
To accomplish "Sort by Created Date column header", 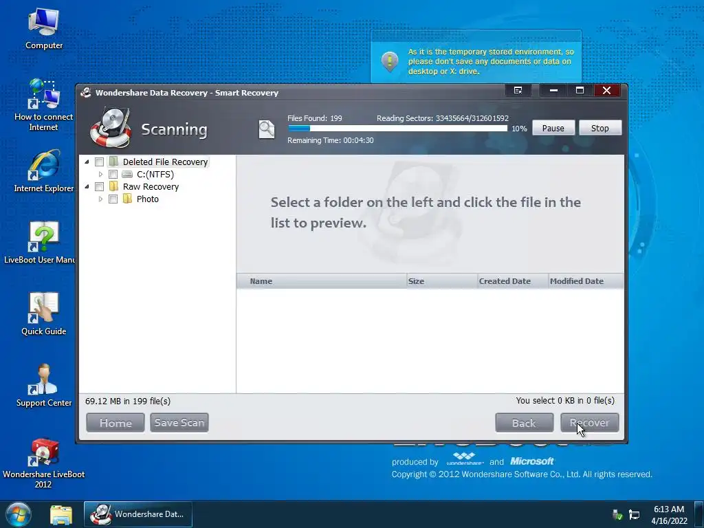I will pos(513,281).
